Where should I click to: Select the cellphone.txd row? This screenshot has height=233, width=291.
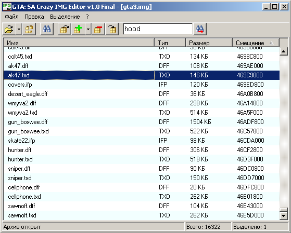142,197
